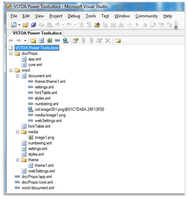Select image1.png in media folder
Image resolution: width=189 pixels, height=199 pixels.
click(45, 138)
